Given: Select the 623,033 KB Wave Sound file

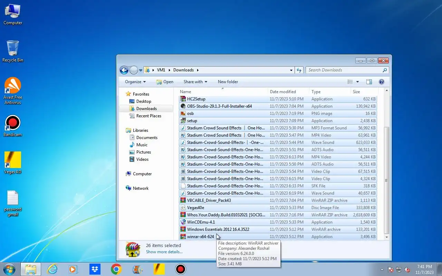Looking at the screenshot, I should pos(278,142).
